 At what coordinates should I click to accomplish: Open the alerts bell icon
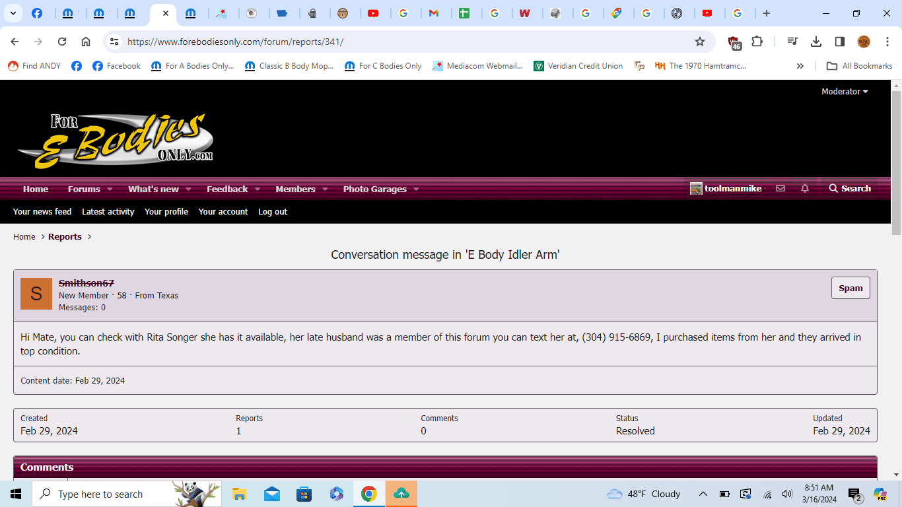pos(804,189)
